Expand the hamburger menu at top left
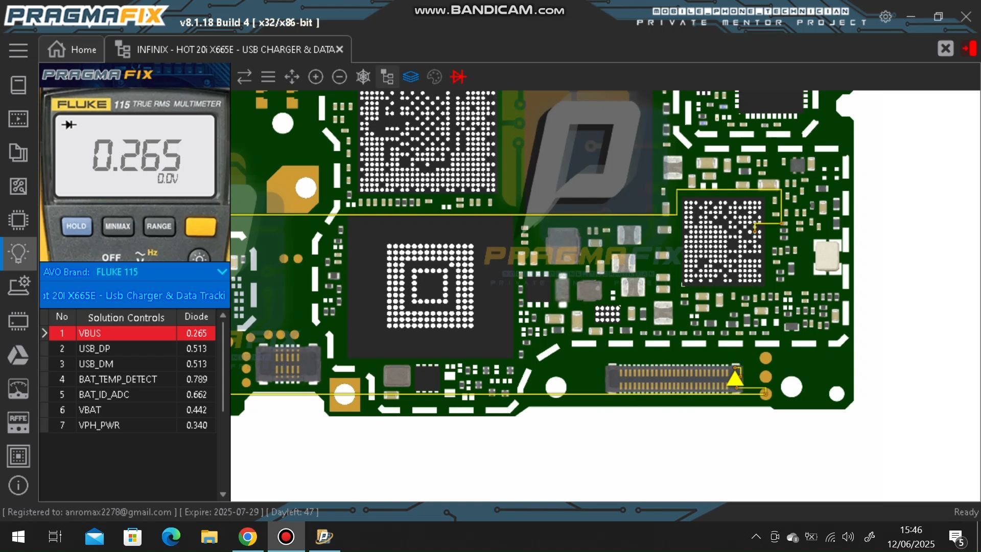The image size is (981, 552). coord(18,50)
